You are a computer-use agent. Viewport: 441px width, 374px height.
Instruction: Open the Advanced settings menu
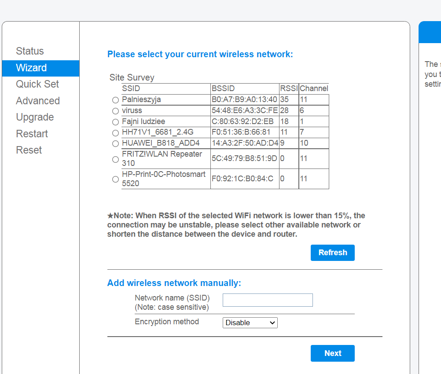tap(38, 101)
